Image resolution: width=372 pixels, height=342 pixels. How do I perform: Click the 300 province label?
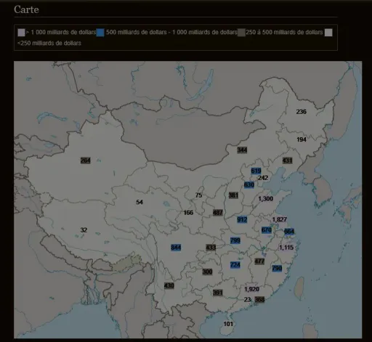(x=207, y=272)
